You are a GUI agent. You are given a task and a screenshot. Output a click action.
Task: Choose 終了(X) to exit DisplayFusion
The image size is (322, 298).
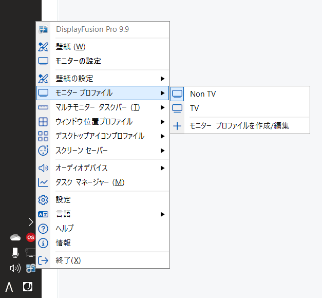click(103, 260)
